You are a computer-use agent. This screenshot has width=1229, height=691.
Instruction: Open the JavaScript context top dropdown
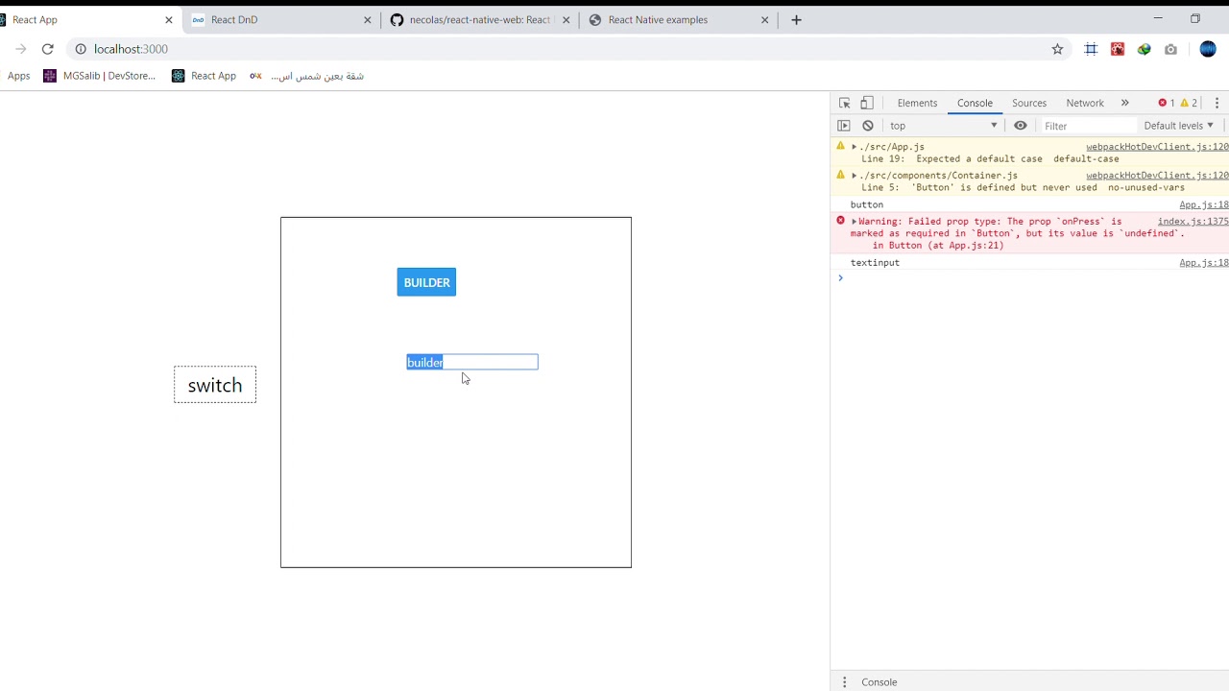(944, 126)
